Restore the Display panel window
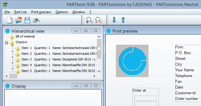Image resolution: width=201 pixels, height=106 pixels. 86,86
